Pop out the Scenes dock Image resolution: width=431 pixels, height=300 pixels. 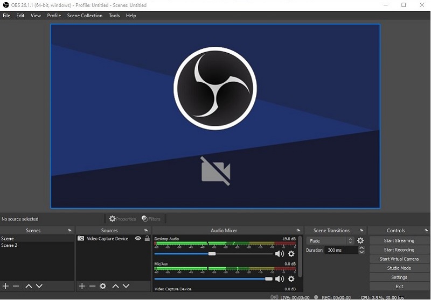click(x=69, y=231)
